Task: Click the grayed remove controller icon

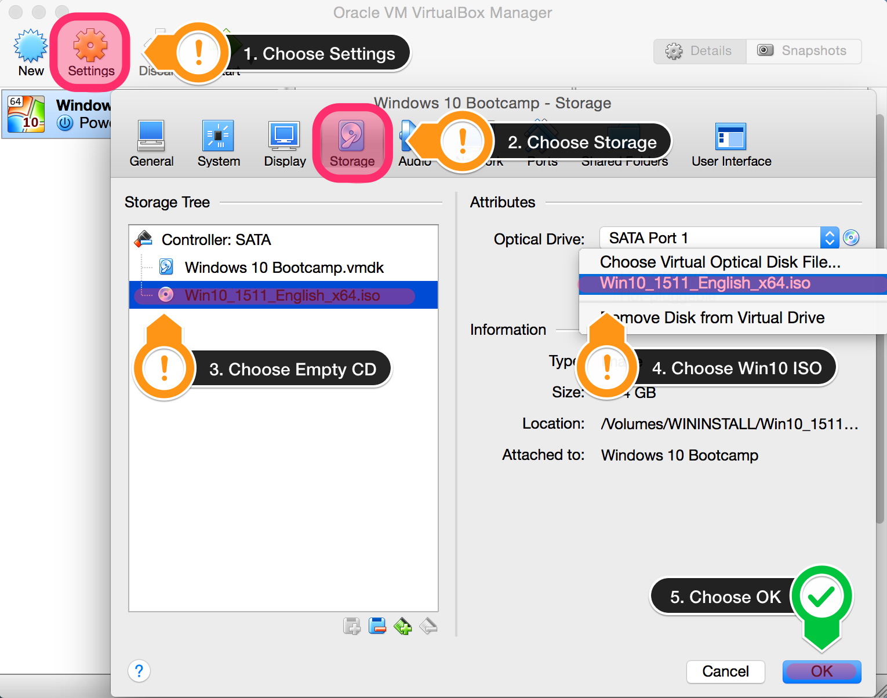Action: (x=428, y=626)
